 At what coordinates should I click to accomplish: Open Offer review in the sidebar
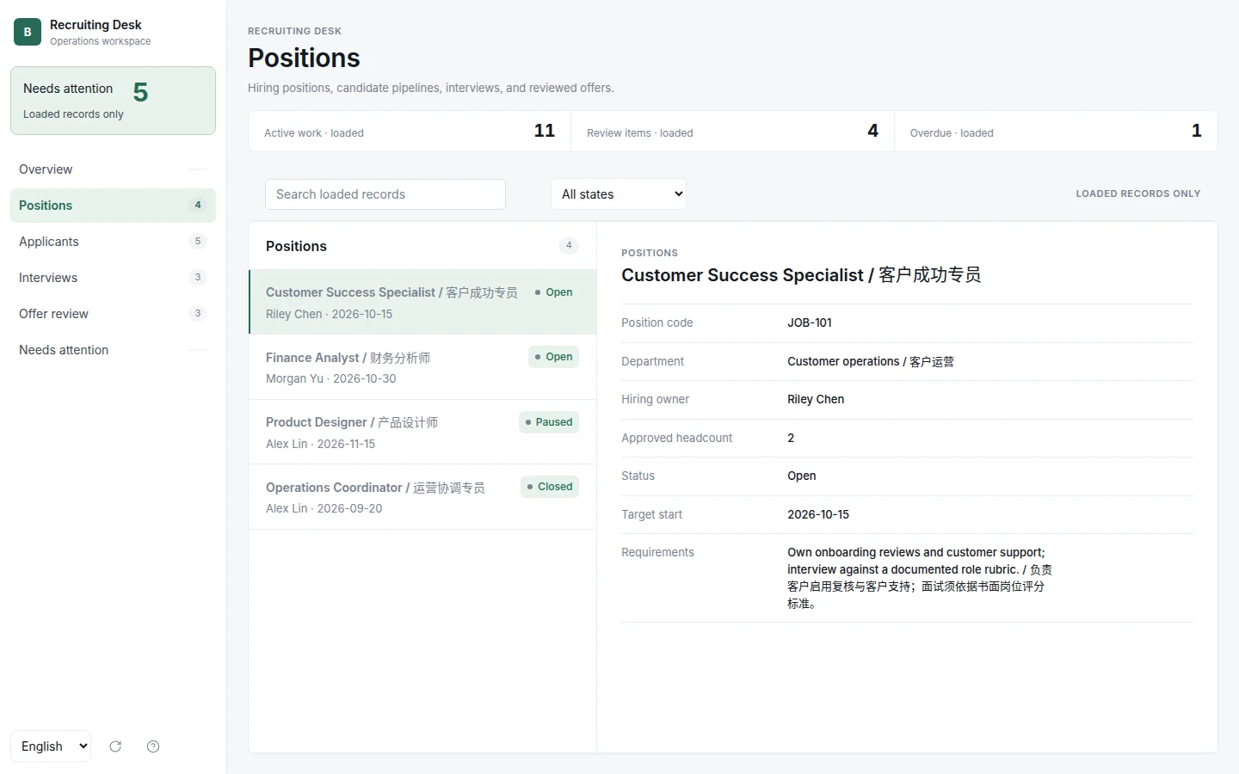pos(113,314)
